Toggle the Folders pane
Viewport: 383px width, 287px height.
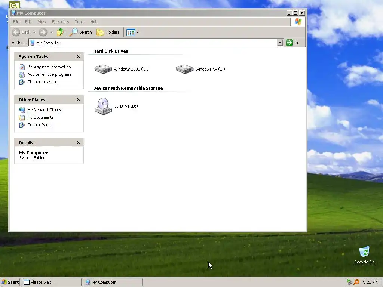tap(108, 32)
